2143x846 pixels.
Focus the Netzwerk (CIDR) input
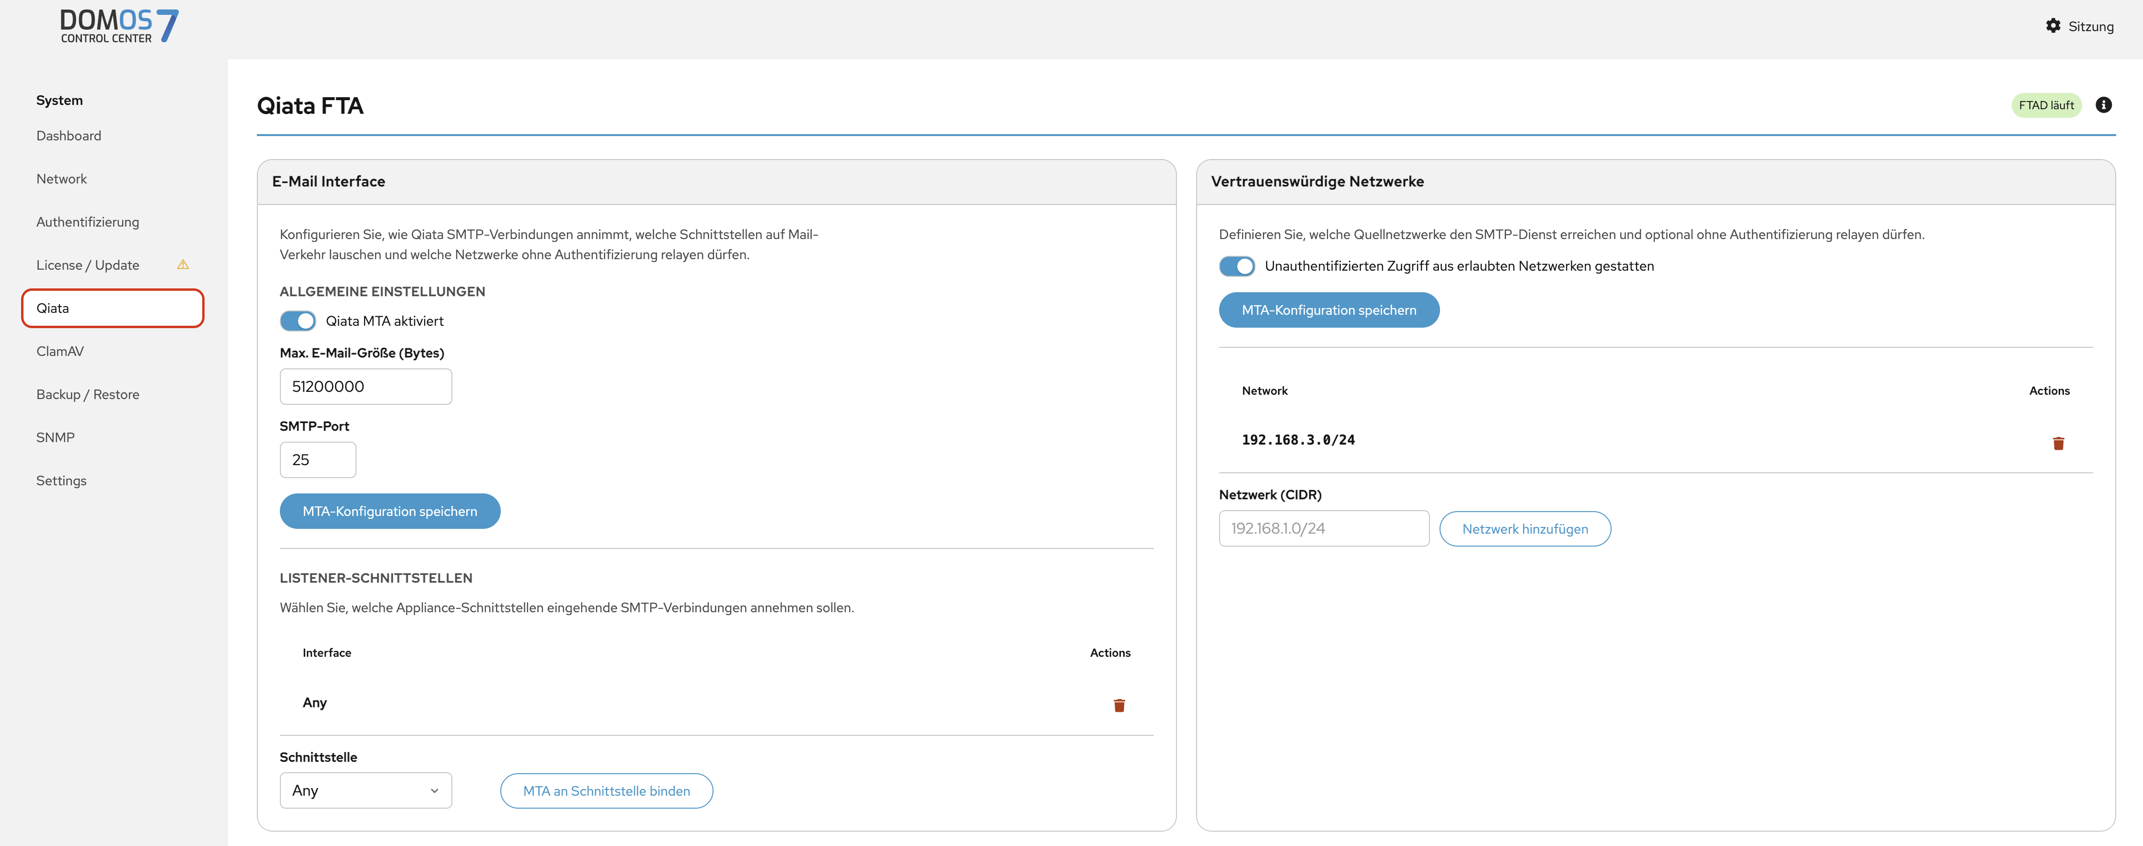[1324, 529]
